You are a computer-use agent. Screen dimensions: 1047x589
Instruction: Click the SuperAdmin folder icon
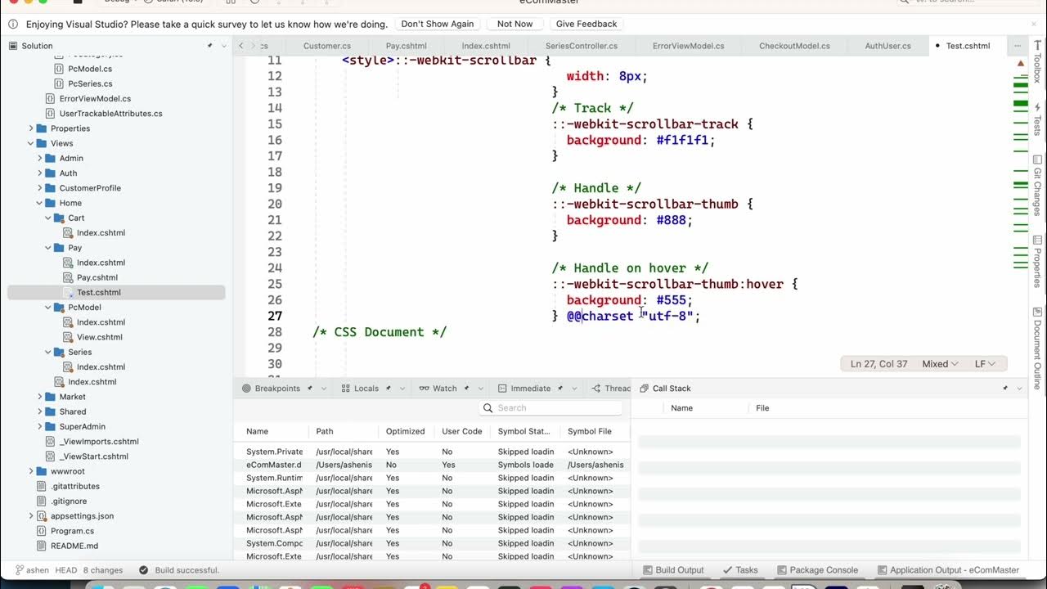click(50, 426)
